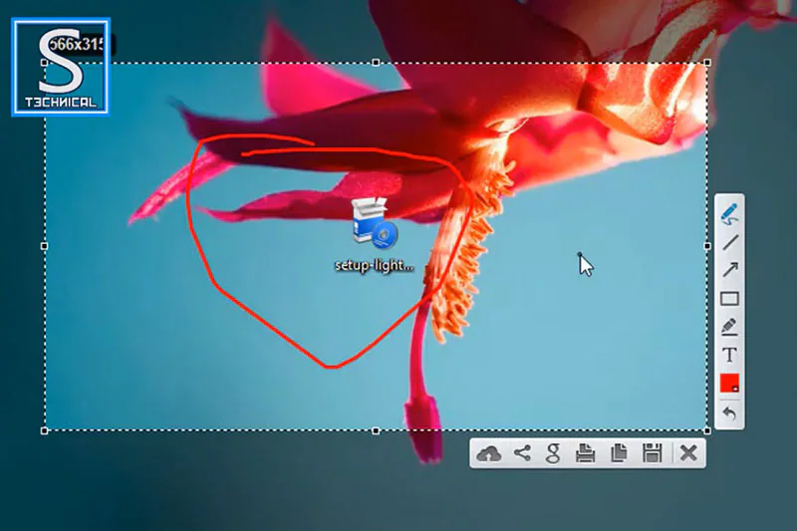Select the Arrow tool
Viewport: 797px width, 531px height.
click(x=730, y=269)
